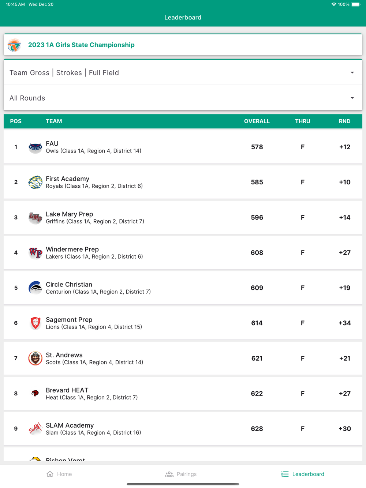Sort by the OVERALL column header
Screen dimensions: 366x488
(x=257, y=121)
